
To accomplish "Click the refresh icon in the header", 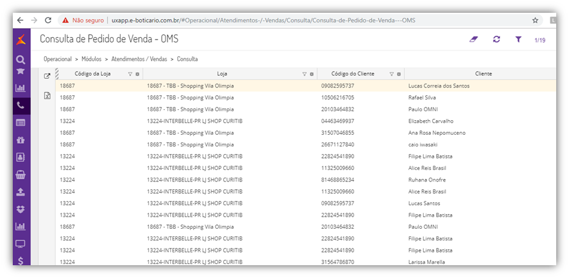I will [x=496, y=40].
